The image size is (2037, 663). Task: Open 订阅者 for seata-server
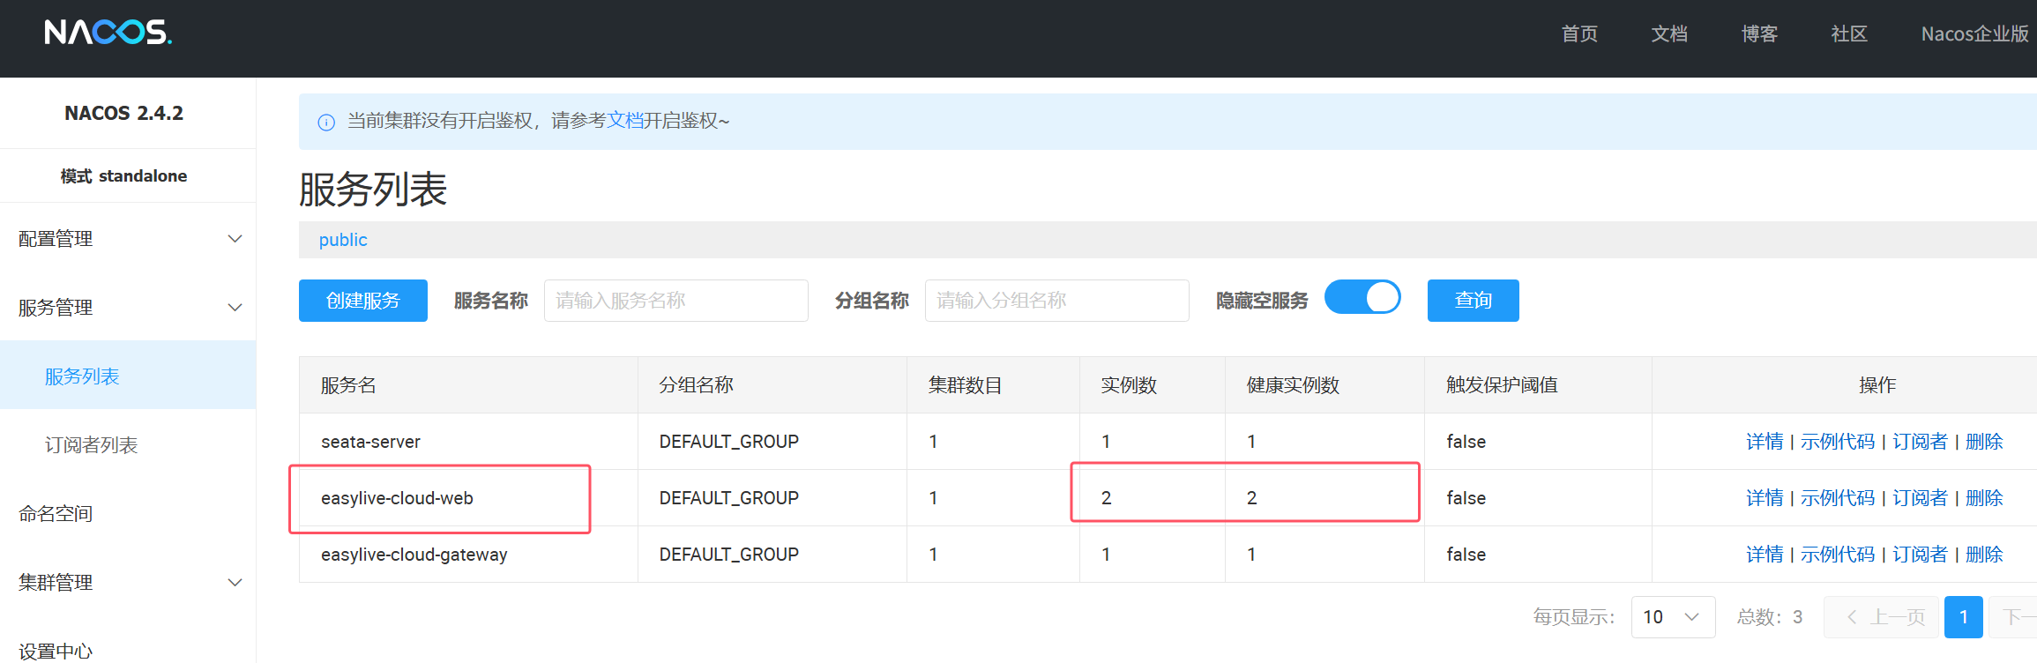[x=1920, y=442]
